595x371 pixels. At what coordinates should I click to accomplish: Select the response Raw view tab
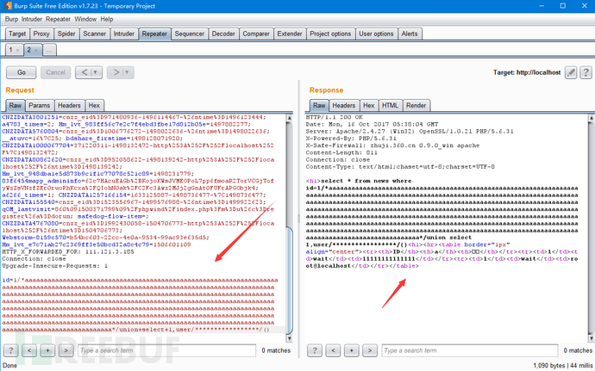[319, 105]
